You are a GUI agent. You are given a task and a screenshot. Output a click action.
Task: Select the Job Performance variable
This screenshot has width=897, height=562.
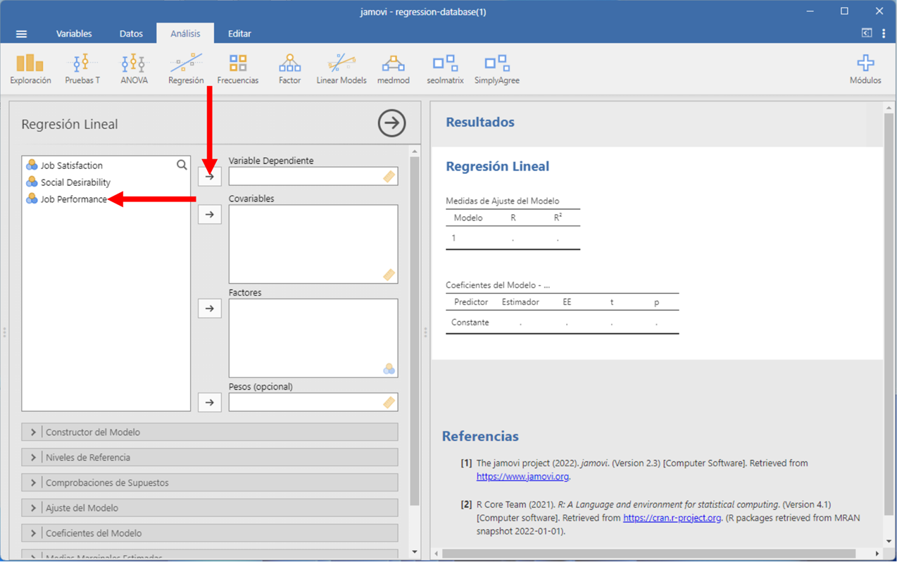74,199
